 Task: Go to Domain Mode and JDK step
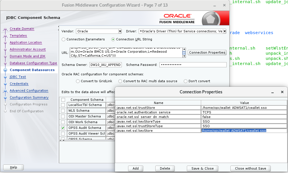click(x=28, y=56)
